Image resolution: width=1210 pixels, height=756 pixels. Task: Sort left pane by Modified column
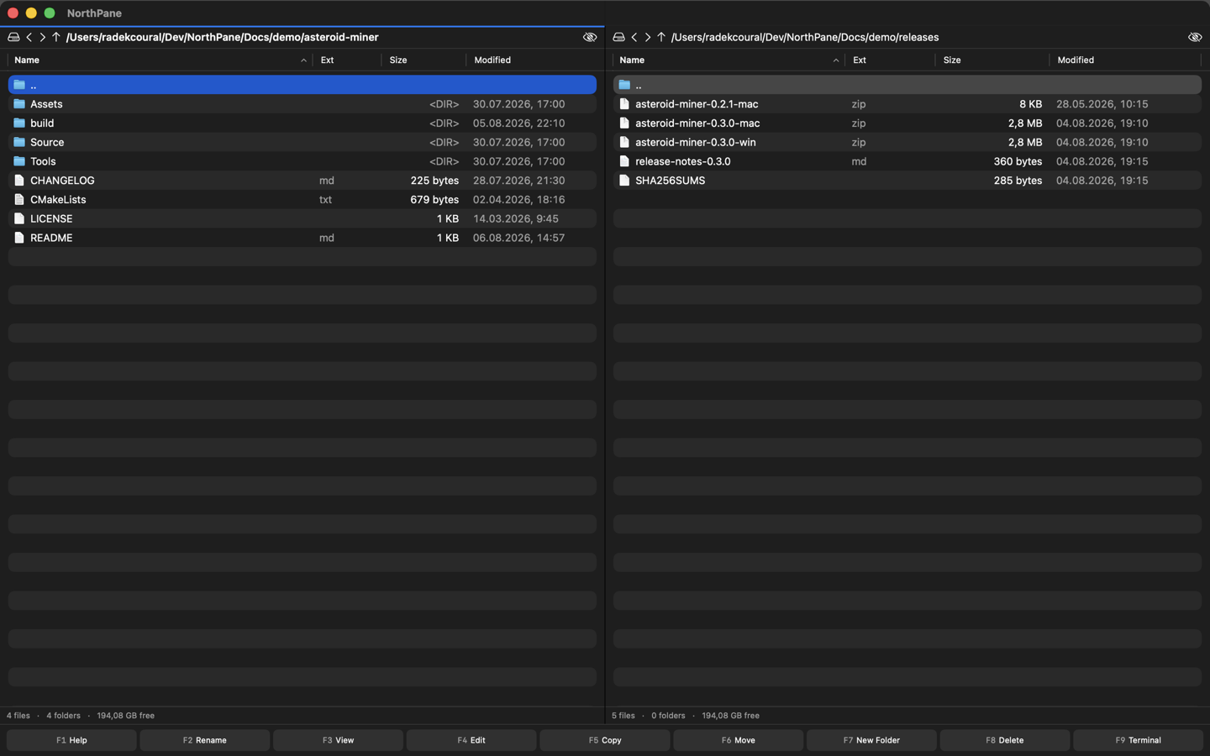[x=532, y=60]
